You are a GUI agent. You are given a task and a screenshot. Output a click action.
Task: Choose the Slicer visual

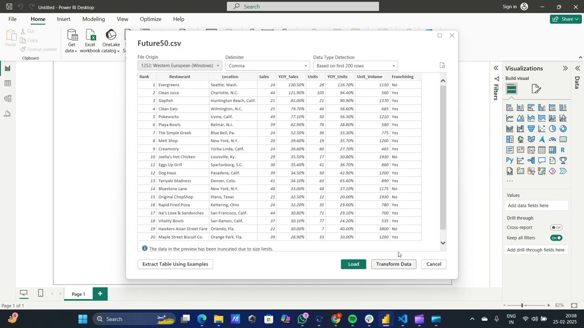[x=531, y=150]
